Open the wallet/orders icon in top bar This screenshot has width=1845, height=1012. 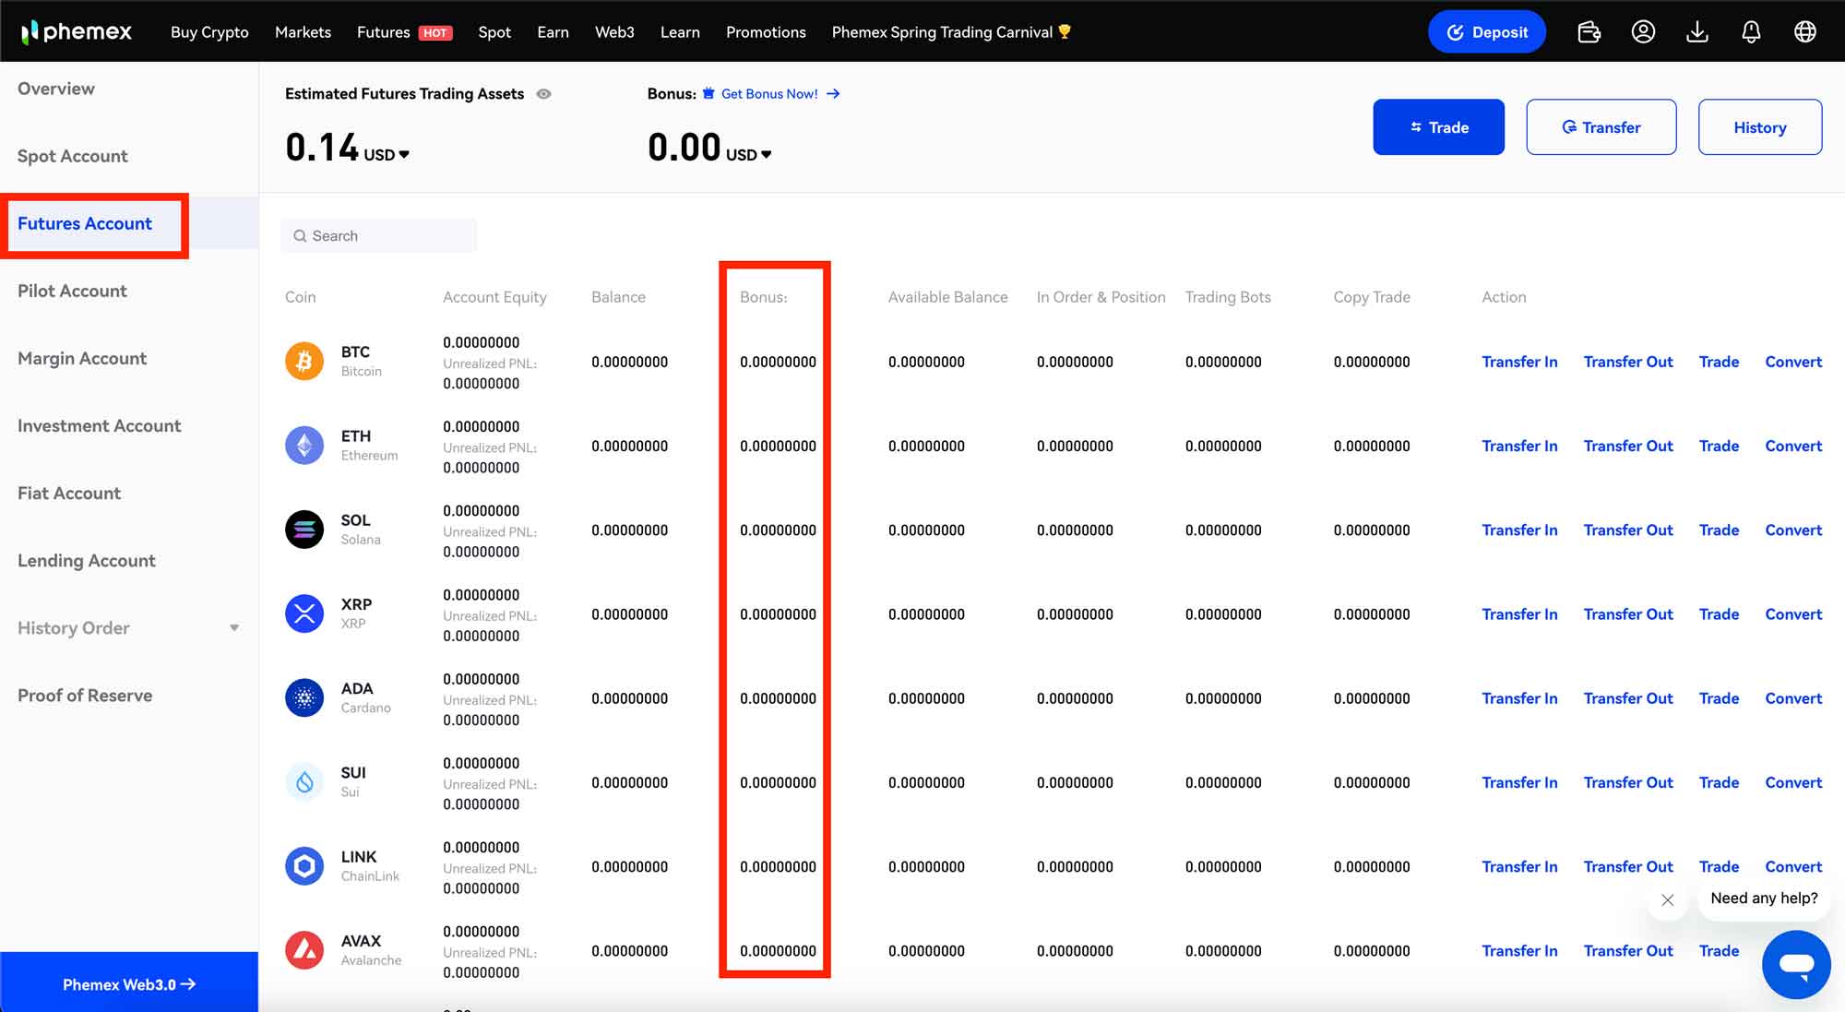tap(1589, 31)
